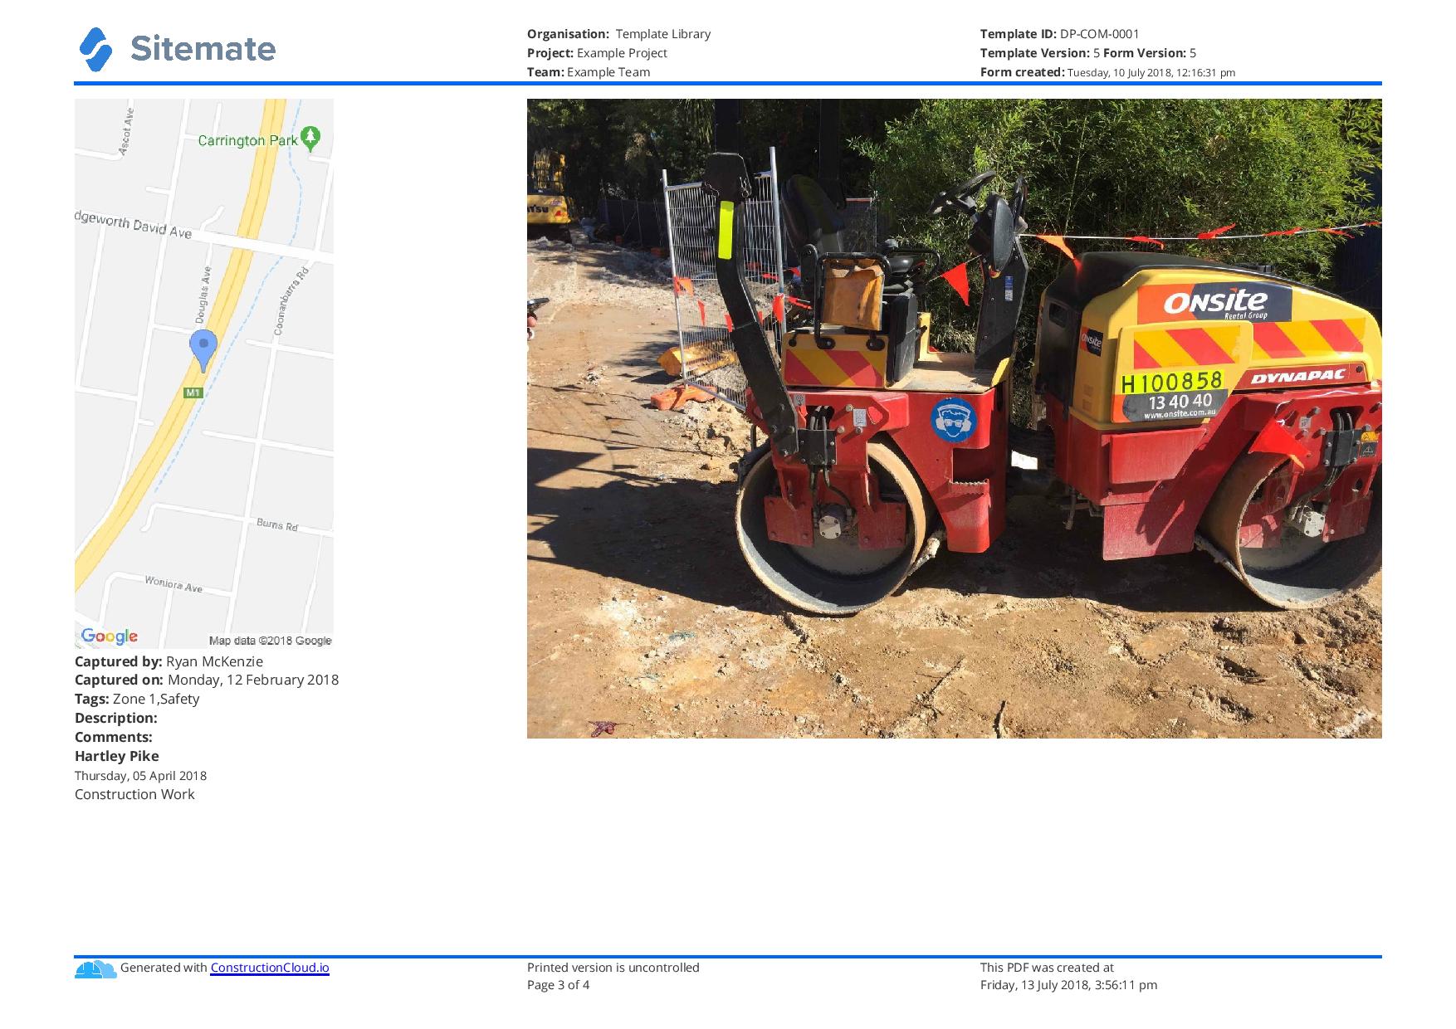Click the Burns Rd label on map
This screenshot has width=1456, height=1029.
coord(276,524)
